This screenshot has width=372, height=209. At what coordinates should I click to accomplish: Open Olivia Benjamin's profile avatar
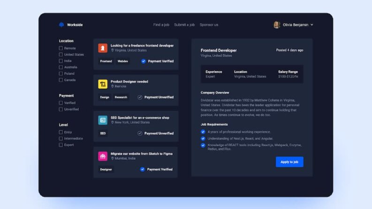click(277, 25)
